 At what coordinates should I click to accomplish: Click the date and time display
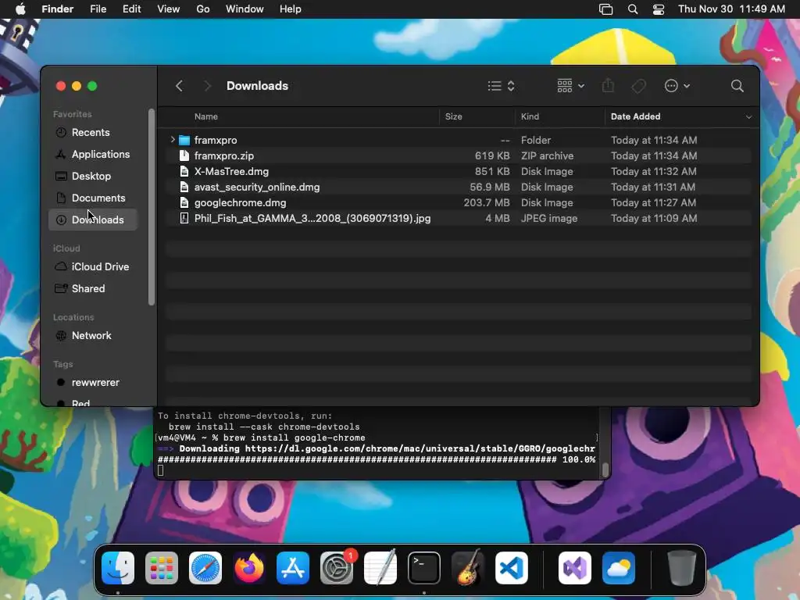point(731,9)
